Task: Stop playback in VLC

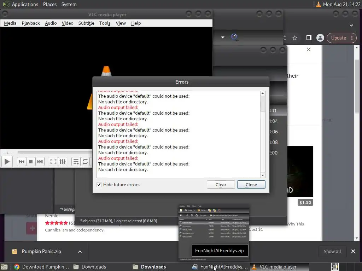Action: coord(31,162)
